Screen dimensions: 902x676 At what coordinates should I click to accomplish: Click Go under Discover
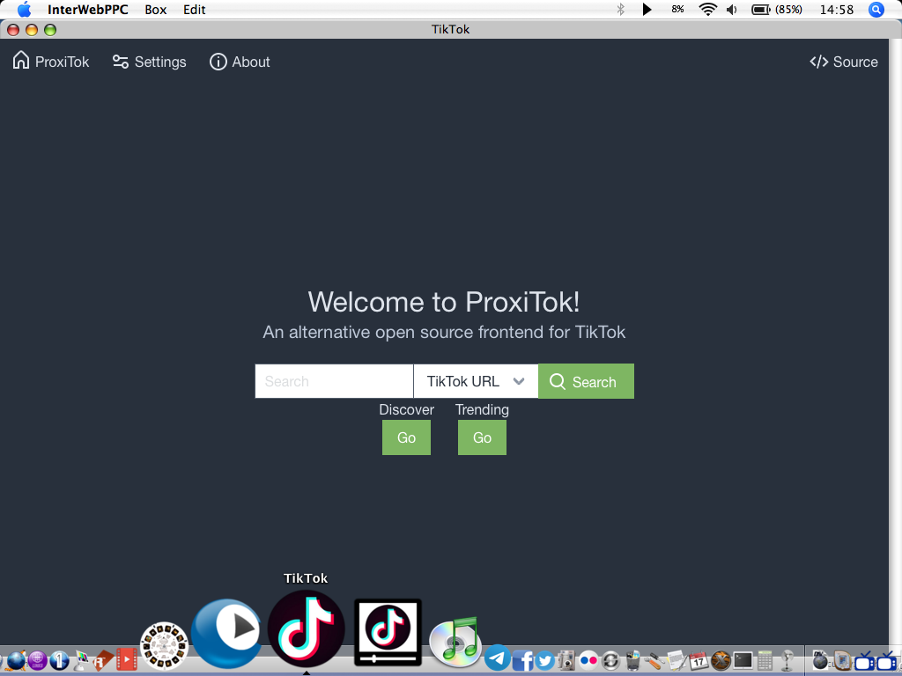tap(406, 437)
